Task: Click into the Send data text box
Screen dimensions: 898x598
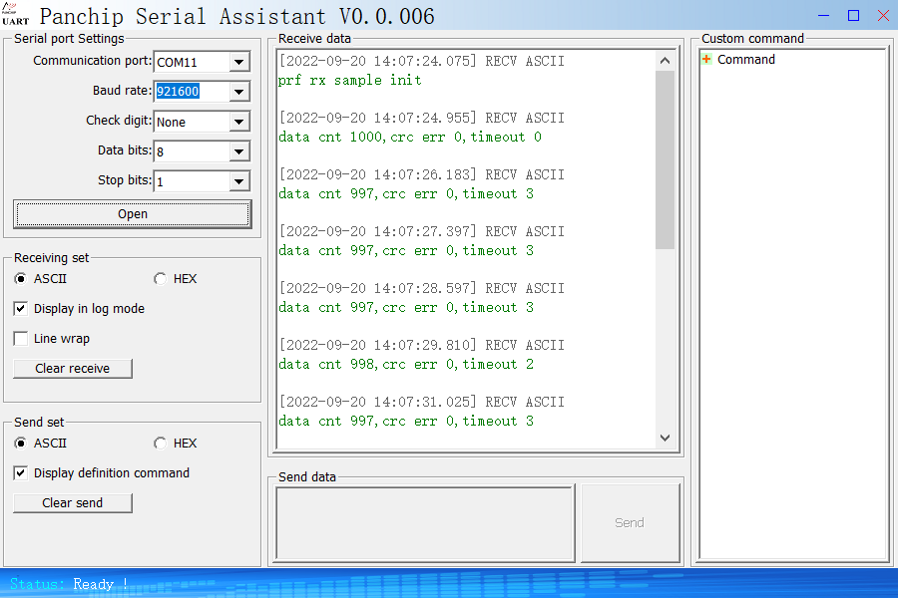Action: tap(425, 523)
